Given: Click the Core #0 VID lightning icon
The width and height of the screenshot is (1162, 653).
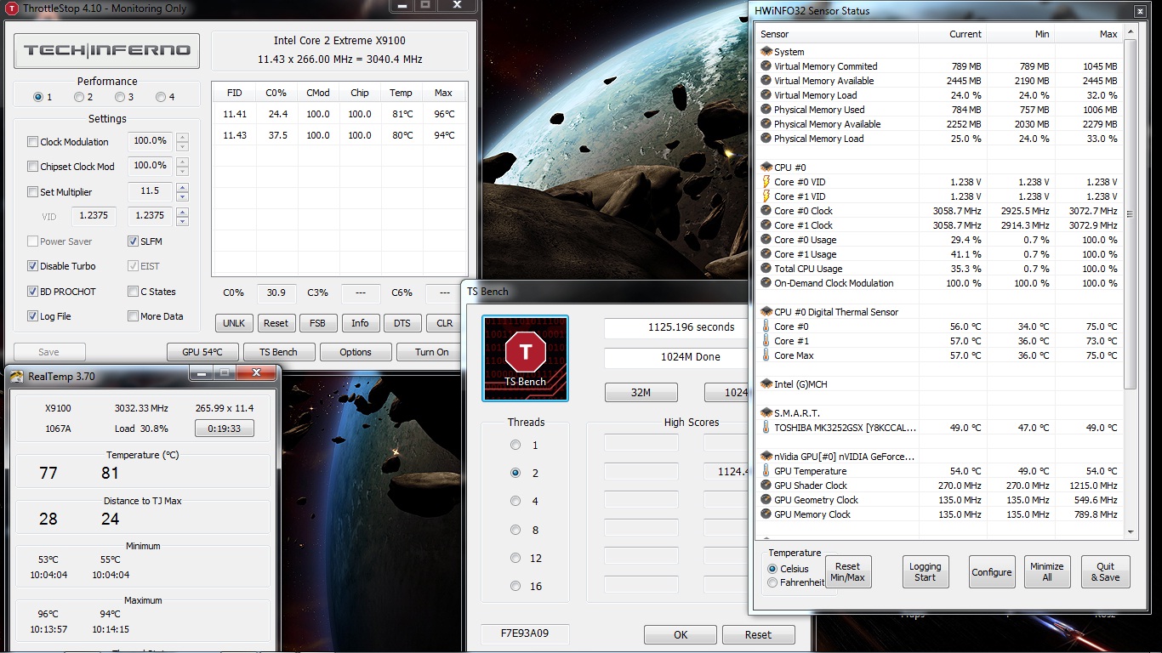Looking at the screenshot, I should (766, 182).
